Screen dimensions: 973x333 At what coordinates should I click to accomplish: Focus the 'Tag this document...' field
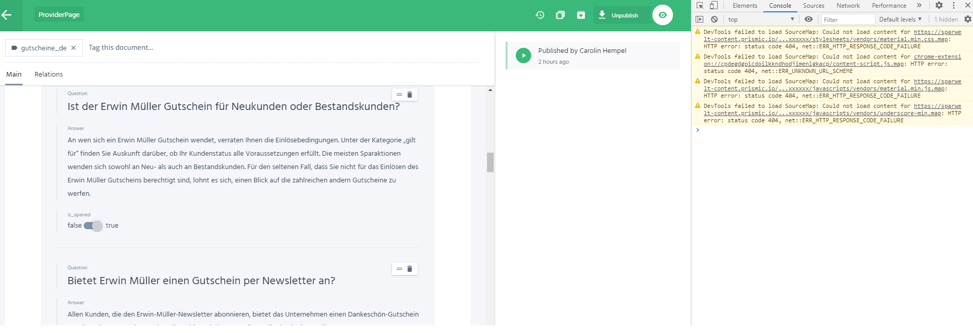point(121,47)
